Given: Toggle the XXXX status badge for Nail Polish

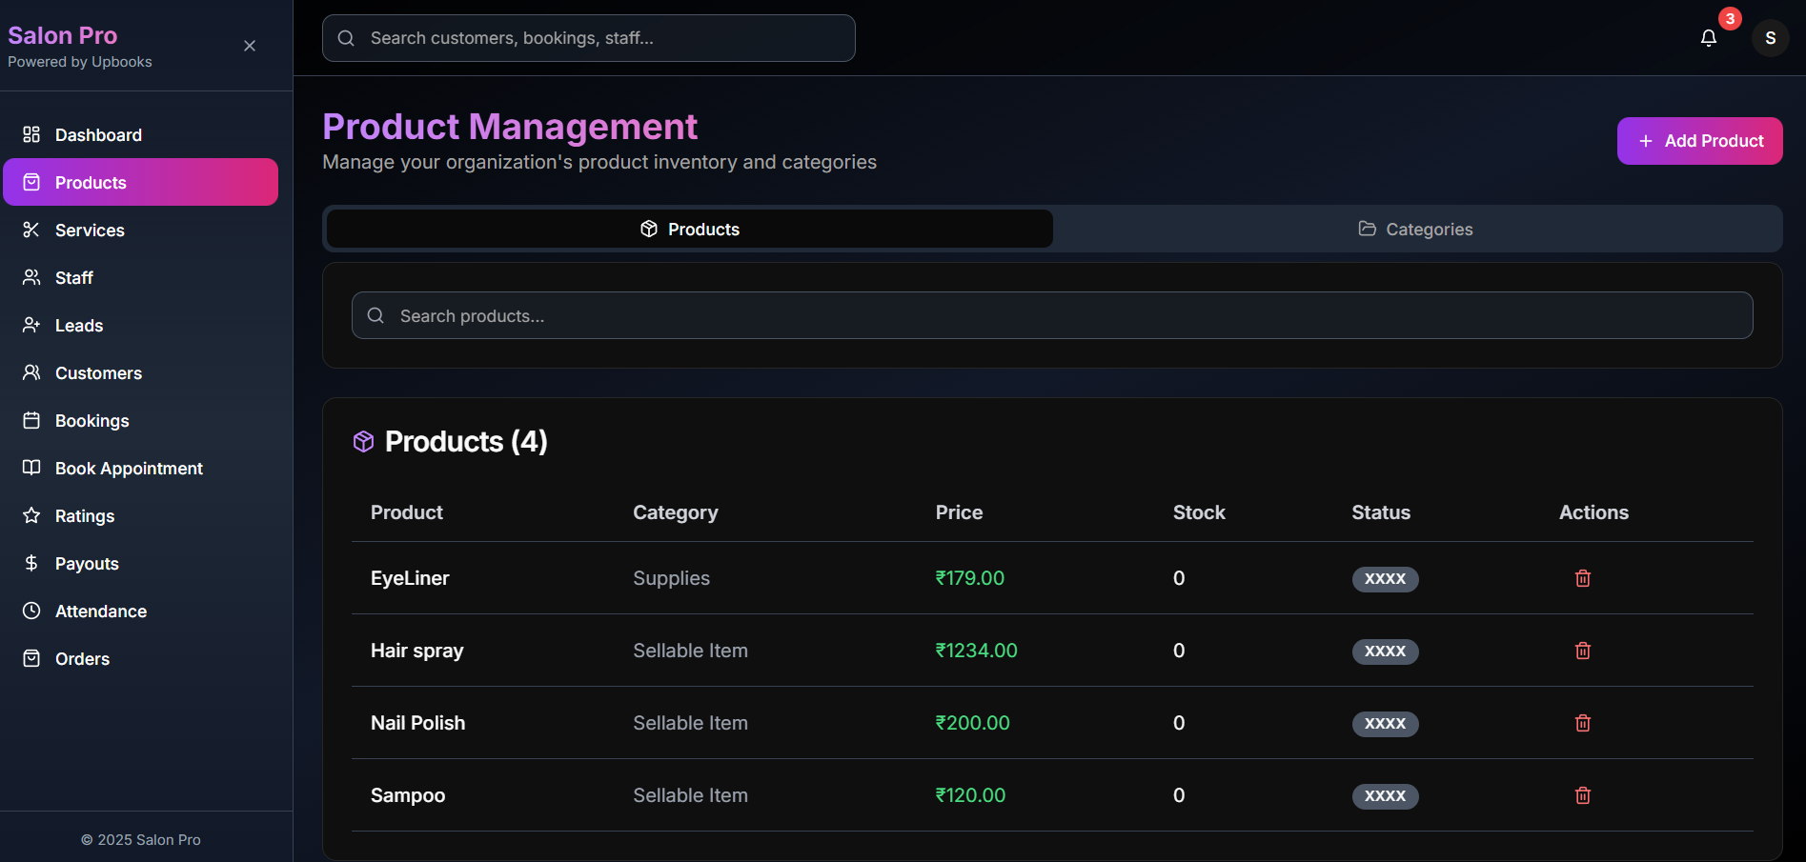Looking at the screenshot, I should (x=1385, y=724).
